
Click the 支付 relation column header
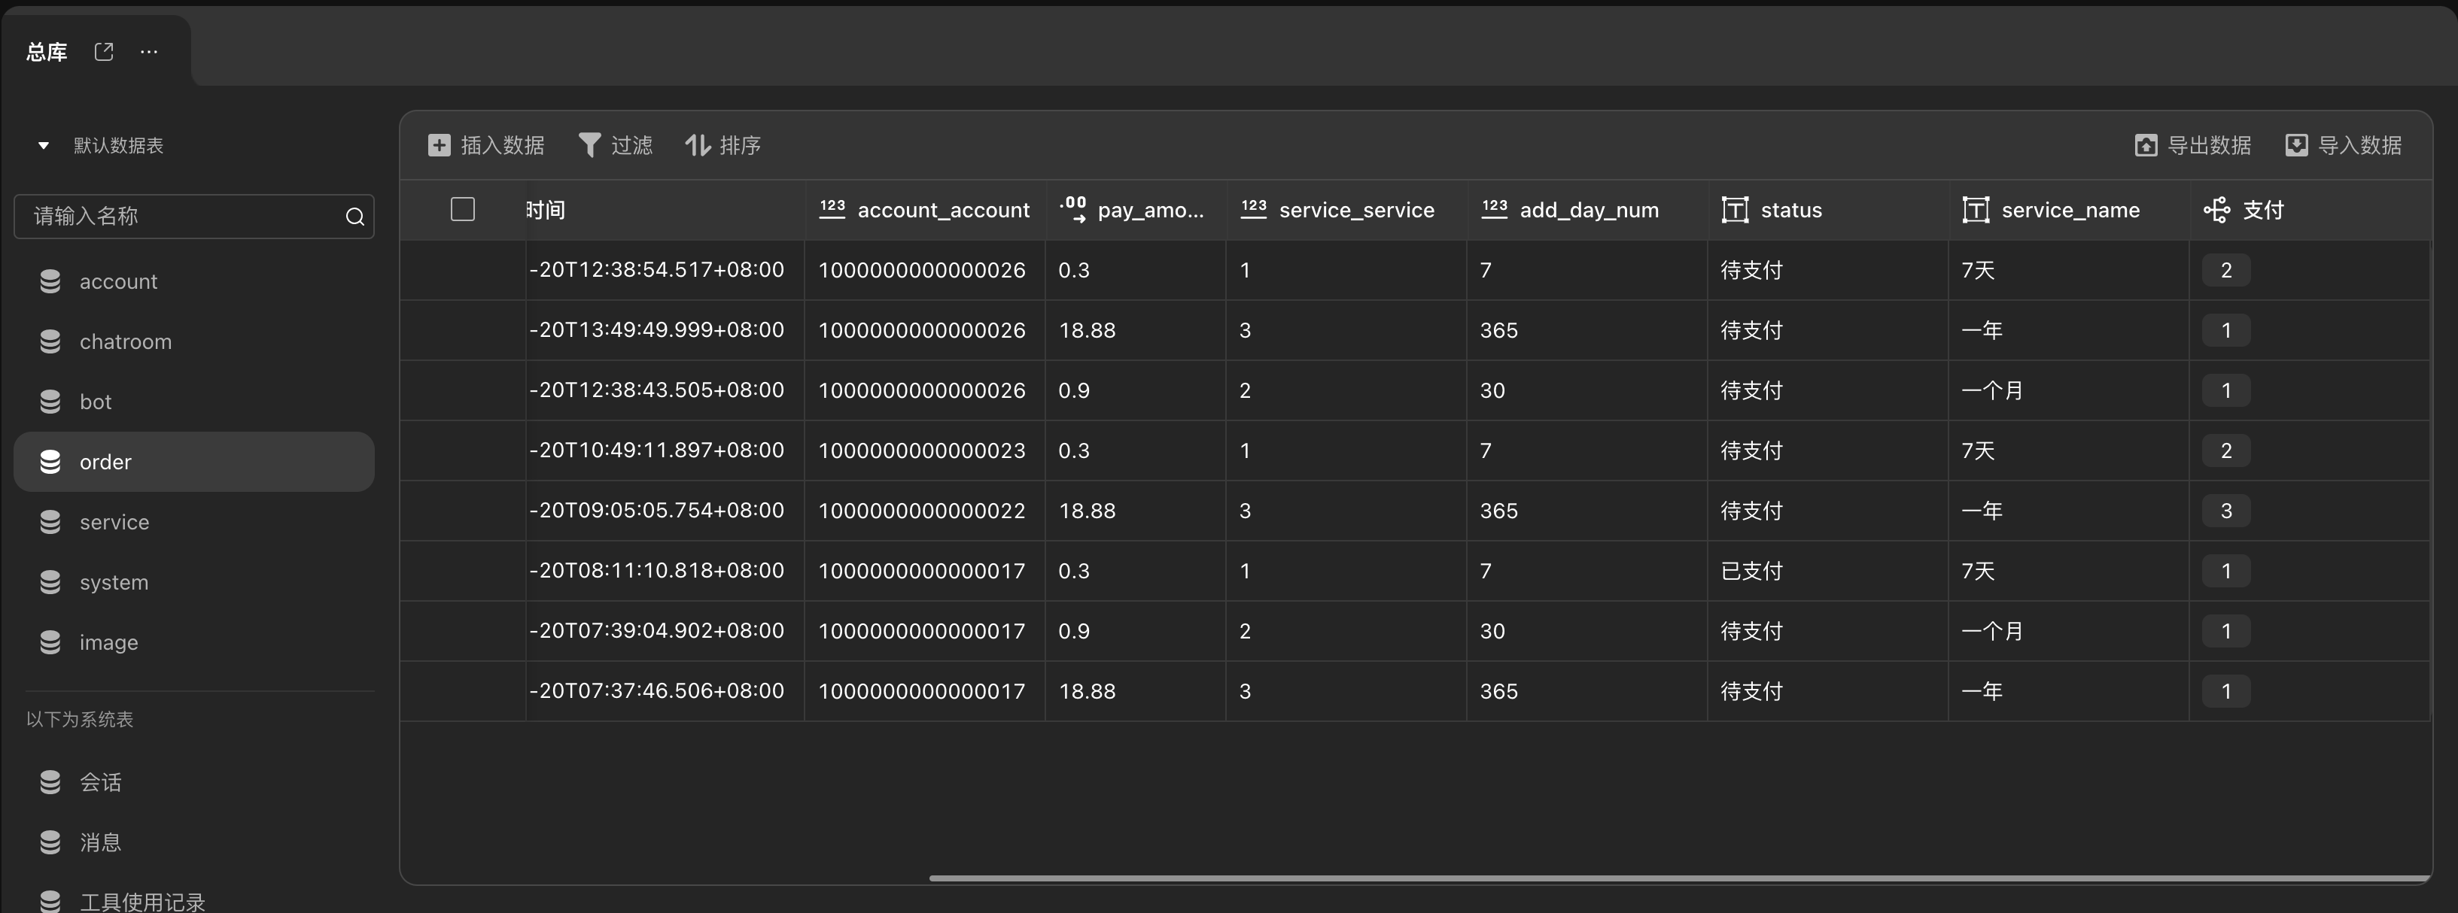[x=2309, y=210]
